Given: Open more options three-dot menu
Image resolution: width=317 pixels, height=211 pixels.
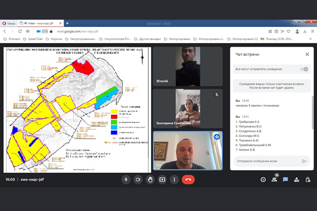Looking at the screenshot, I should [x=174, y=179].
